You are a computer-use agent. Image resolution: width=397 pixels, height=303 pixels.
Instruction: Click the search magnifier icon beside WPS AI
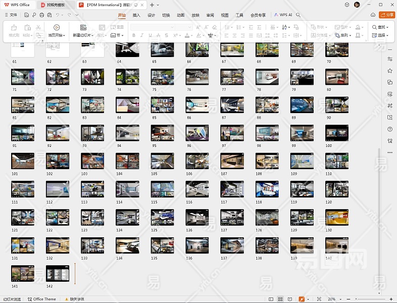[x=299, y=15]
